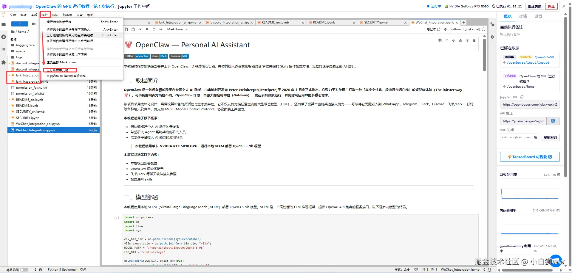Screen dimensions: 572x273
Task: Open the 文件 menu
Action: (x=13, y=15)
